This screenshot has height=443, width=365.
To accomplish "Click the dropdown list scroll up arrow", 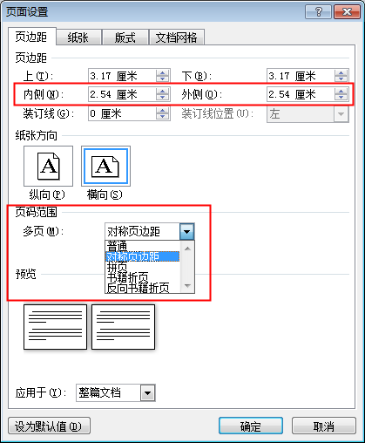I will (x=187, y=249).
